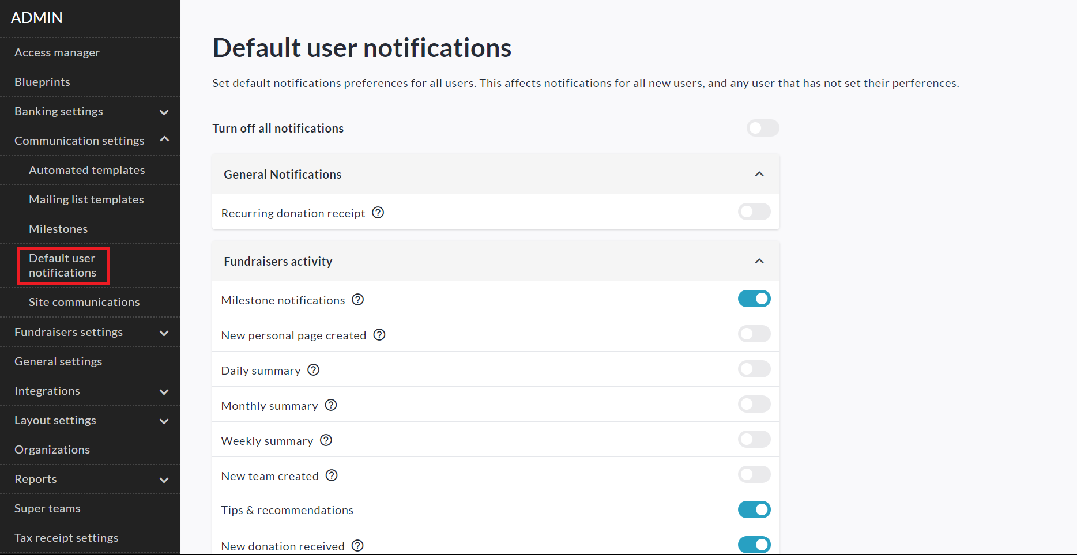The height and width of the screenshot is (555, 1077).
Task: Click the Daily summary help icon
Action: point(313,370)
